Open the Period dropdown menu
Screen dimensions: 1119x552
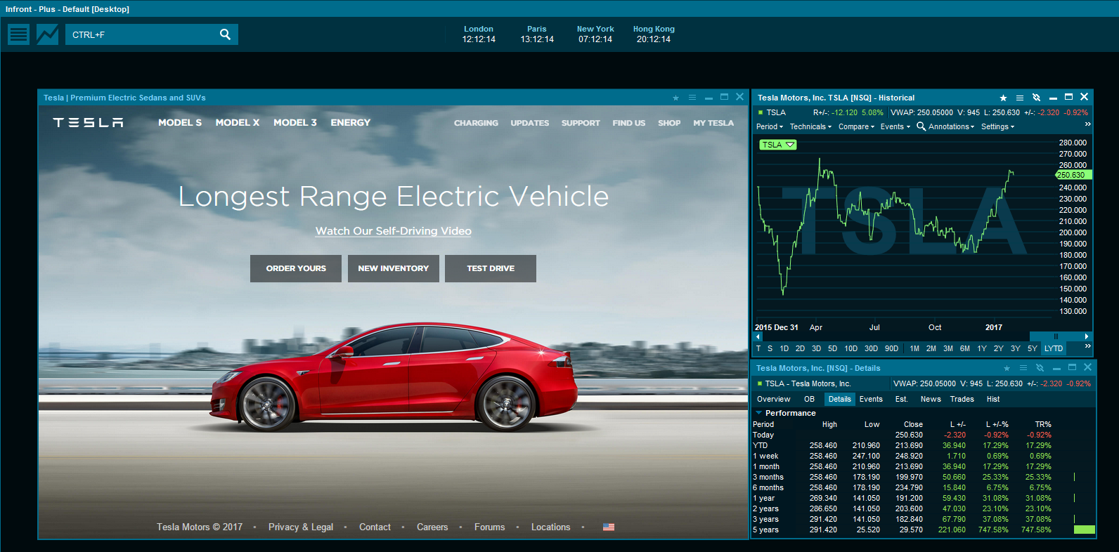click(770, 126)
